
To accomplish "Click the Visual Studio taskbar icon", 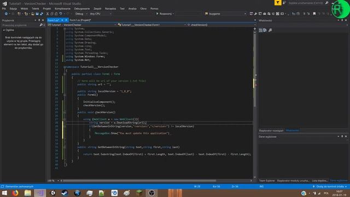I will click(x=40, y=193).
